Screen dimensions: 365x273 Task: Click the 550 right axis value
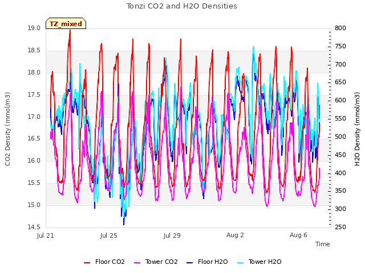[x=340, y=119]
